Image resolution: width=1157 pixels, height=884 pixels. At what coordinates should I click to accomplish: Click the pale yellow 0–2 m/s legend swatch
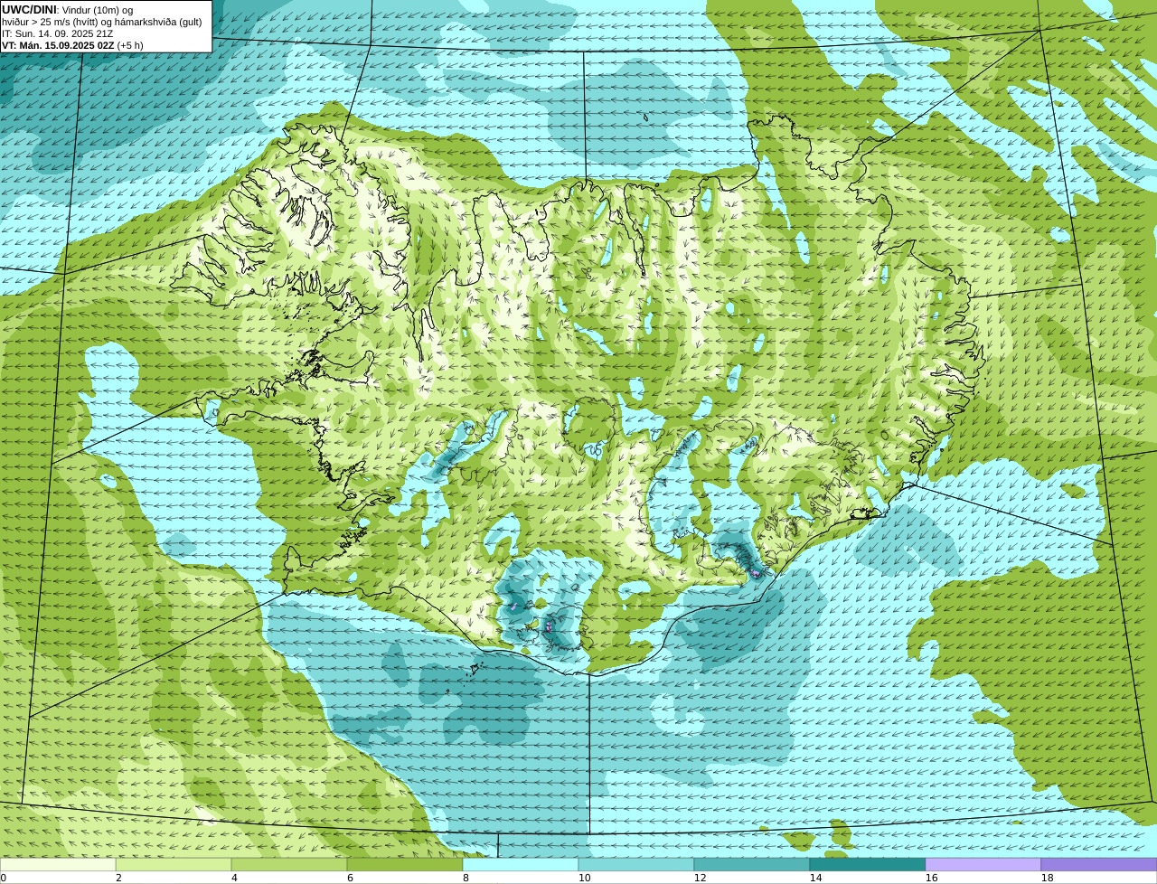[x=58, y=864]
